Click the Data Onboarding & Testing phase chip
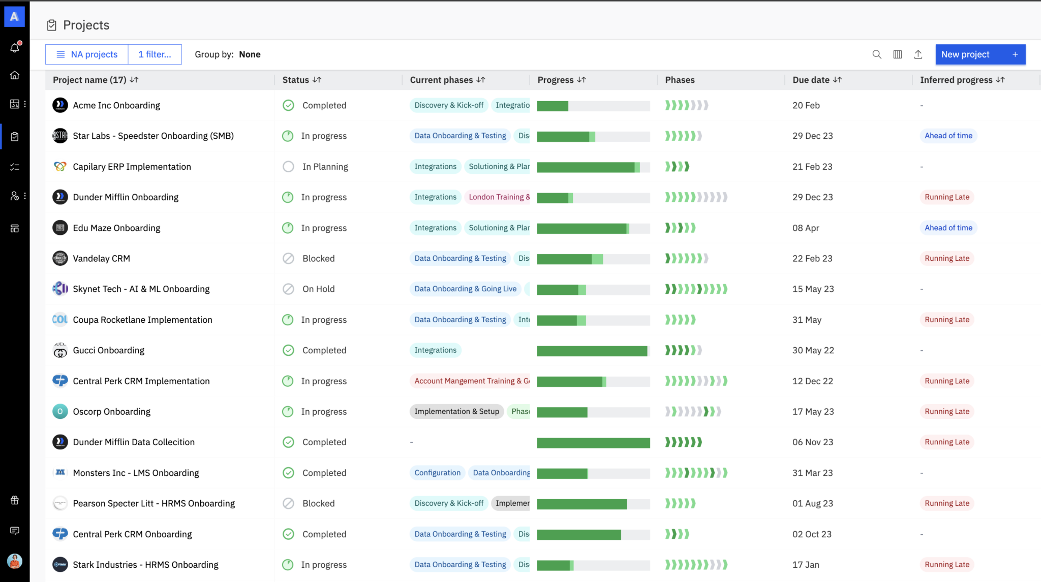 [x=460, y=136]
